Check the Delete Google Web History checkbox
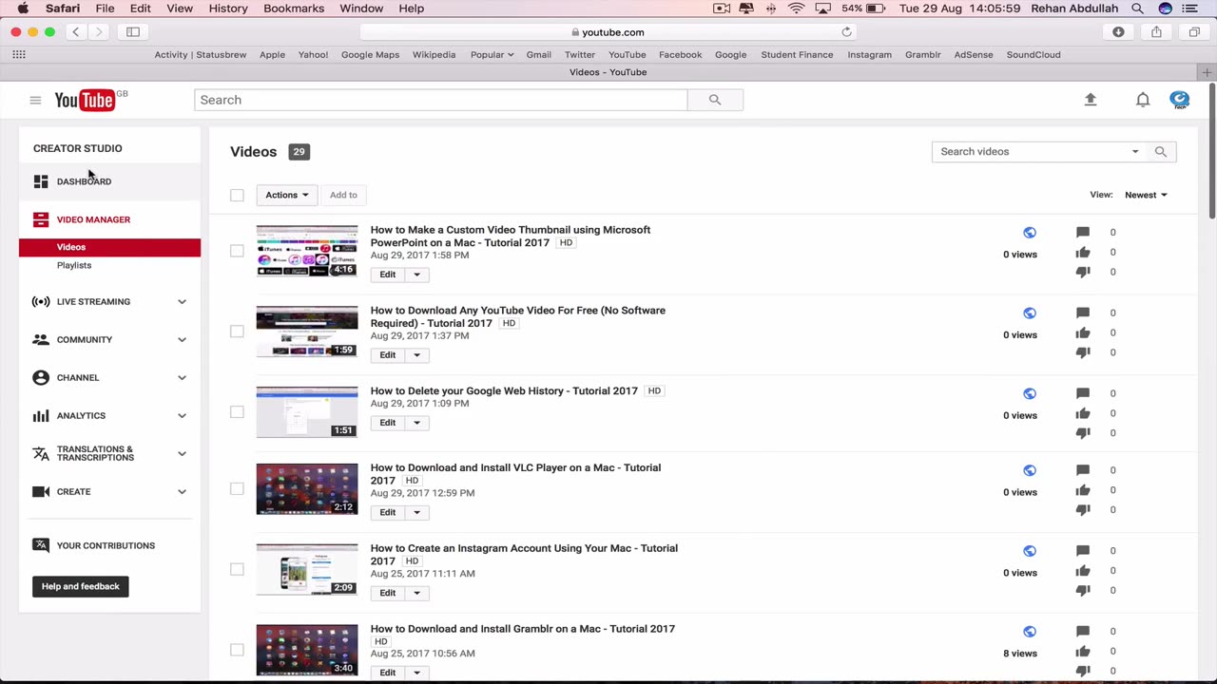Viewport: 1217px width, 684px height. click(x=237, y=412)
